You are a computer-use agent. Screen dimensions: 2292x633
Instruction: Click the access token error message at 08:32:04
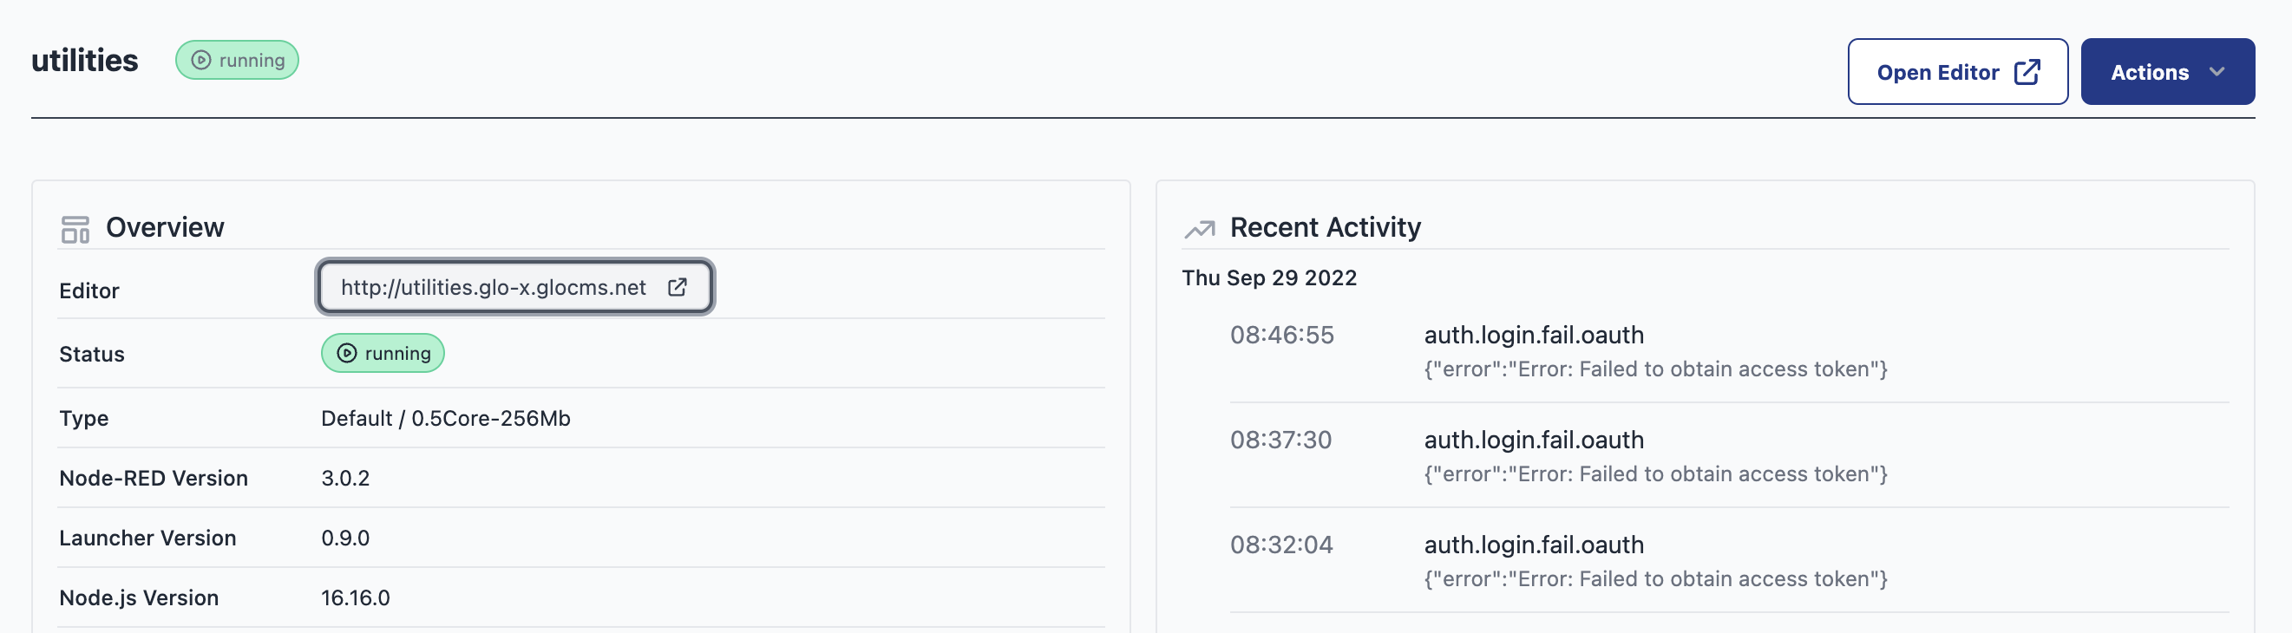click(x=1656, y=578)
